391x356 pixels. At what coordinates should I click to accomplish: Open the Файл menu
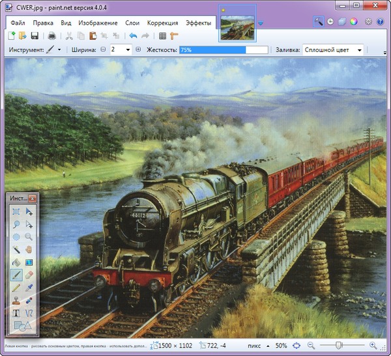pos(18,23)
